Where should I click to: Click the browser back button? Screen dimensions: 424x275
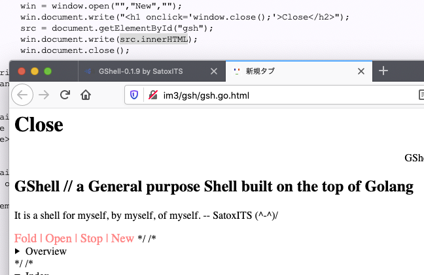coord(22,95)
